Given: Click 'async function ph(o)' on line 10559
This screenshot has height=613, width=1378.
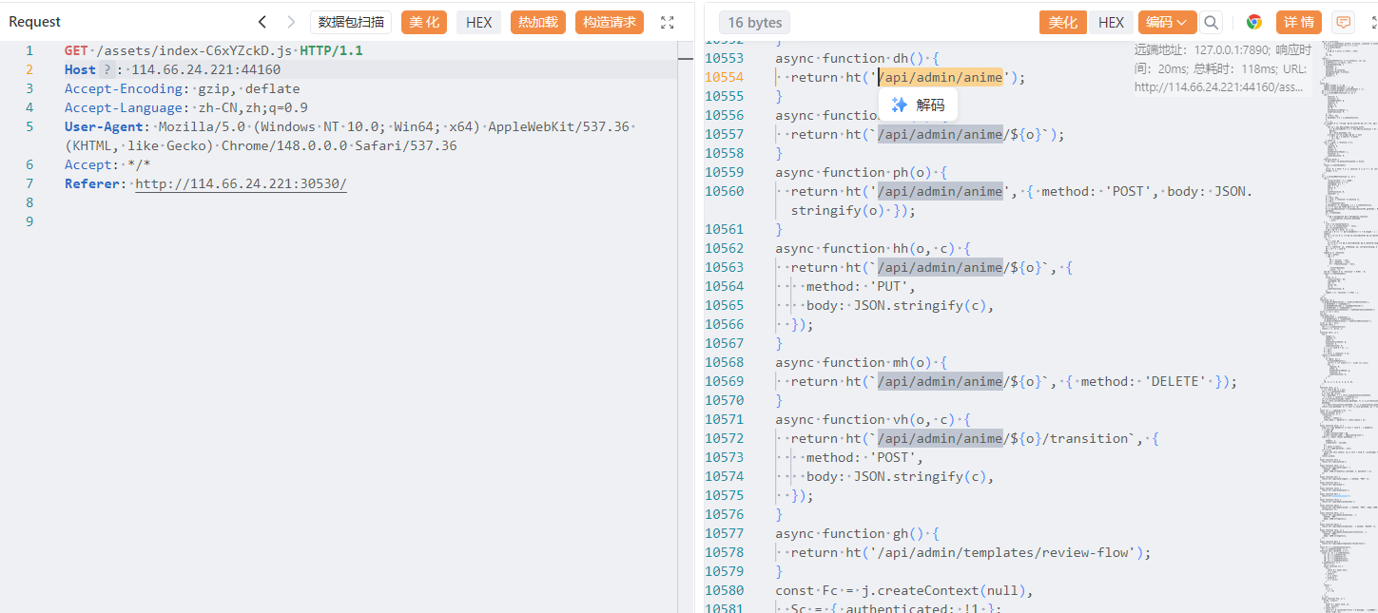Looking at the screenshot, I should click(x=862, y=172).
